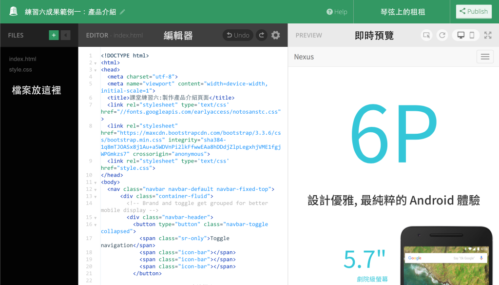Open index.html in the file list
This screenshot has height=285, width=499.
[22, 59]
